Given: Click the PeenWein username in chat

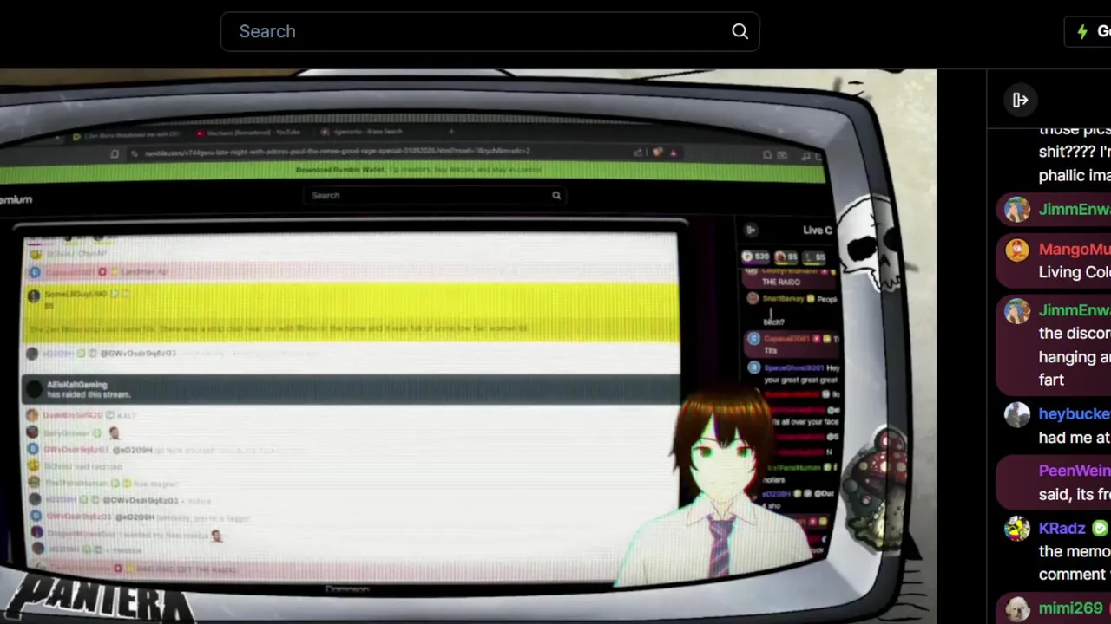Looking at the screenshot, I should [1075, 471].
